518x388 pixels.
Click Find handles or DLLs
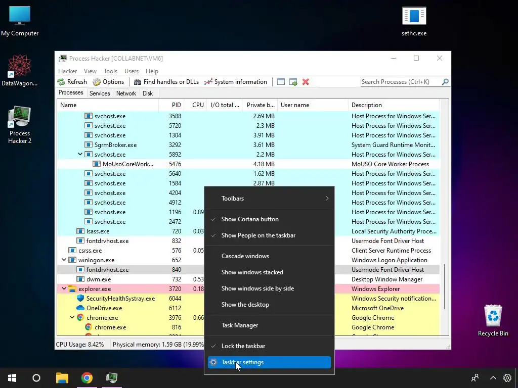click(166, 82)
